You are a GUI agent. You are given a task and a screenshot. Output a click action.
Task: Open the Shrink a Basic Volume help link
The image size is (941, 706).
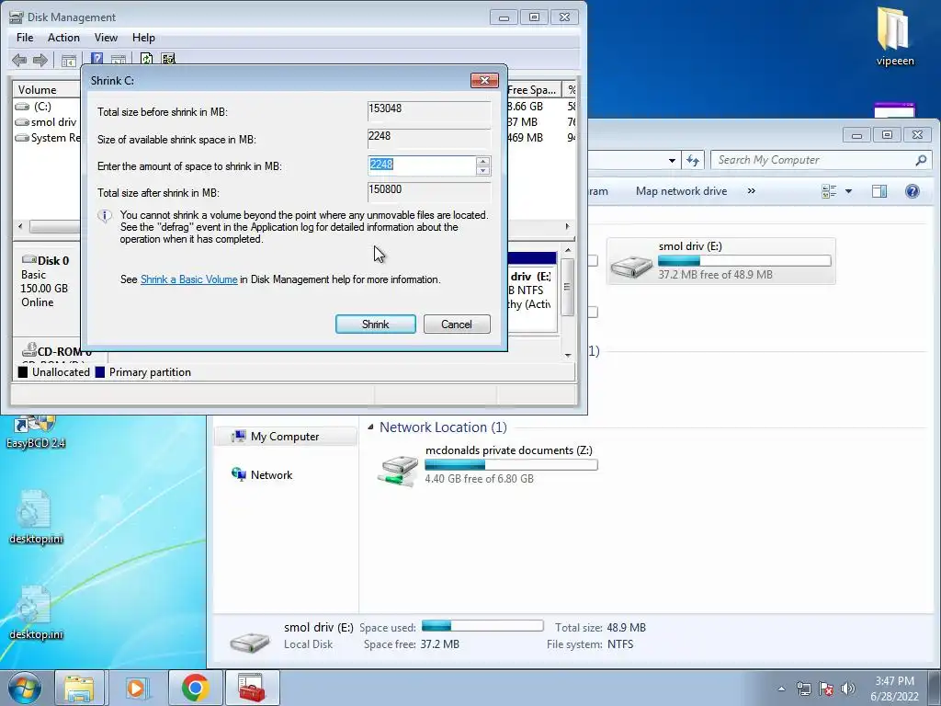[x=189, y=279]
